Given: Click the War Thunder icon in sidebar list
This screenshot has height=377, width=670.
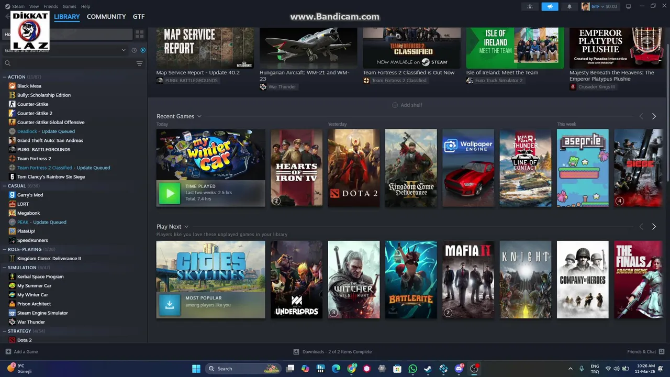Looking at the screenshot, I should click(x=12, y=322).
